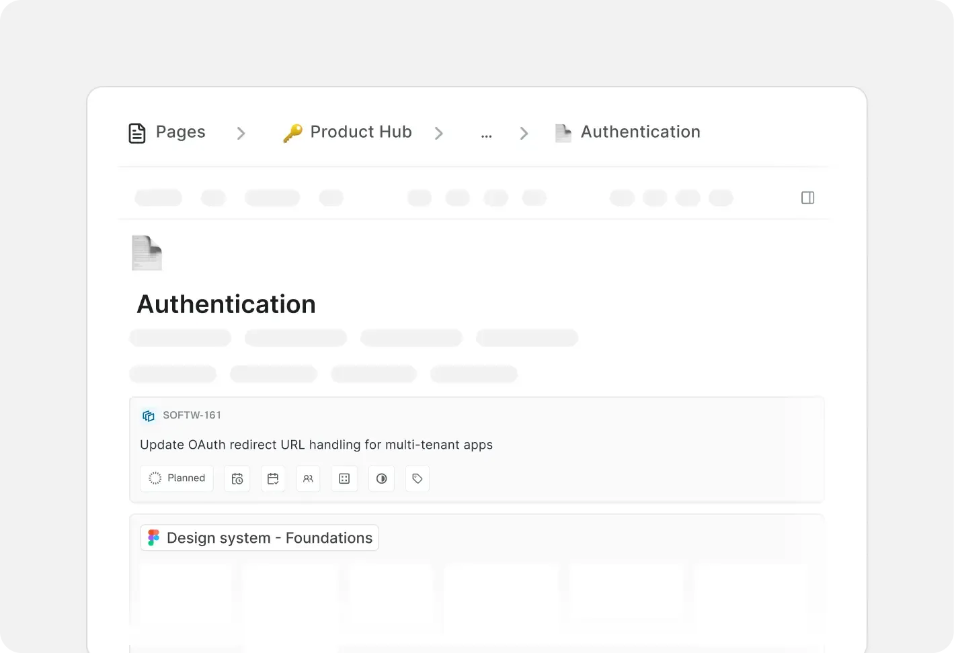Expand the collapsed breadcrumb ellipsis
Screen dimensions: 954x653
tap(486, 134)
